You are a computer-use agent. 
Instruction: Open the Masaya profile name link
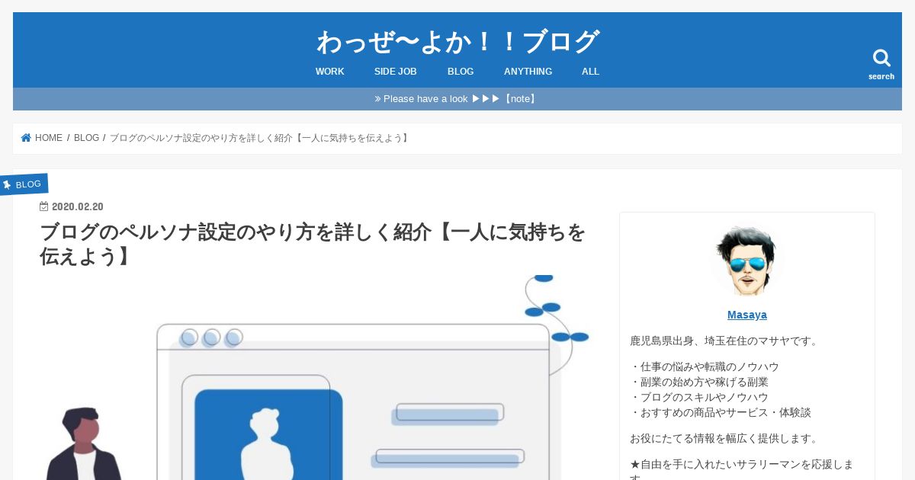click(x=747, y=315)
